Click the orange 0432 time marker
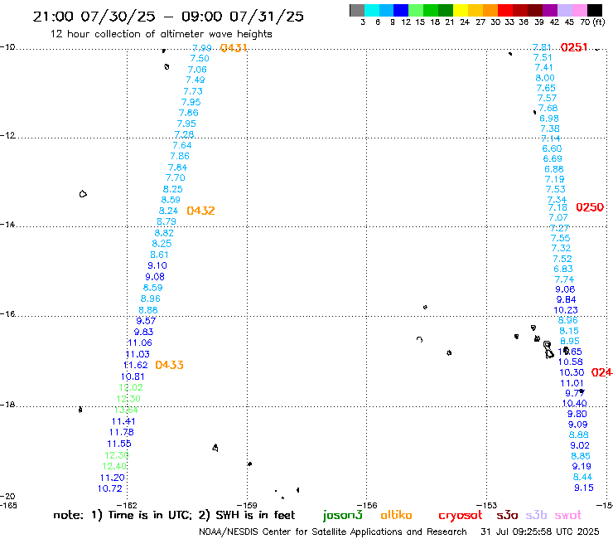Viewport: 613px width, 539px height. pyautogui.click(x=200, y=211)
